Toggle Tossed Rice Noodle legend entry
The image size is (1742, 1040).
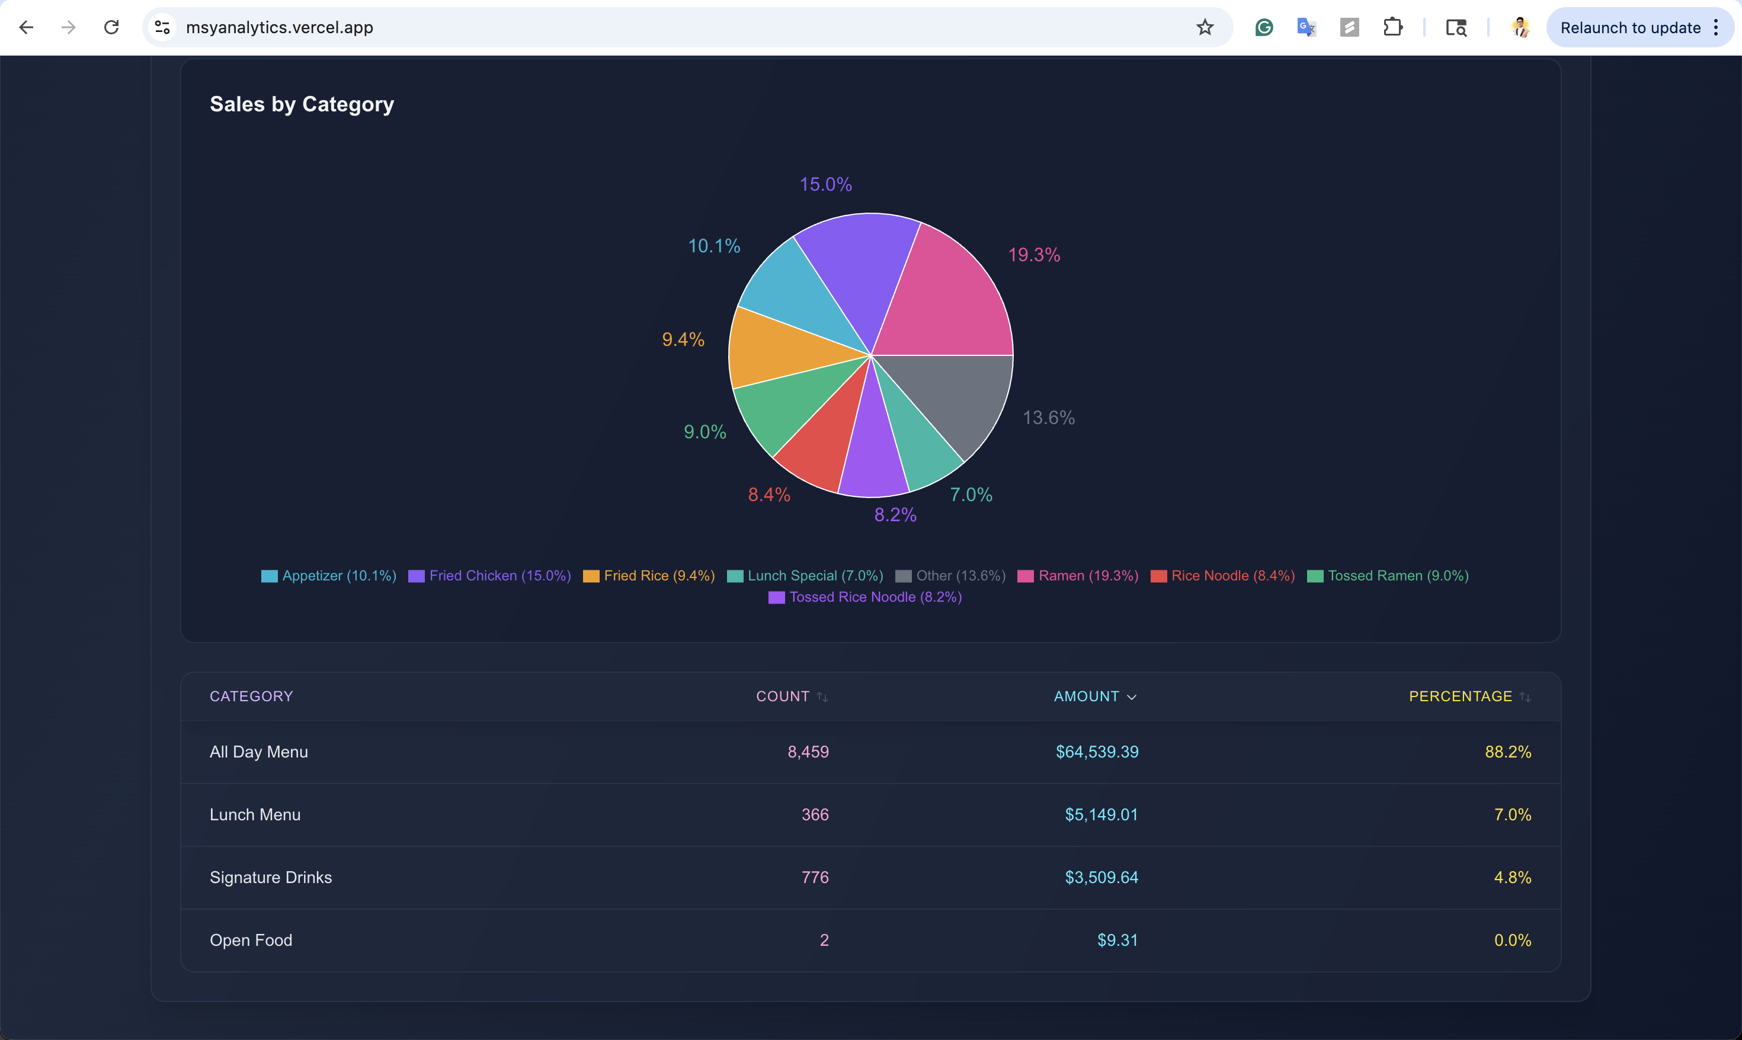(x=865, y=597)
